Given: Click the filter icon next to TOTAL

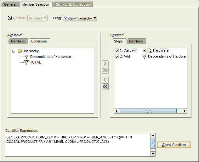Looking at the screenshot, I should click(x=26, y=62).
